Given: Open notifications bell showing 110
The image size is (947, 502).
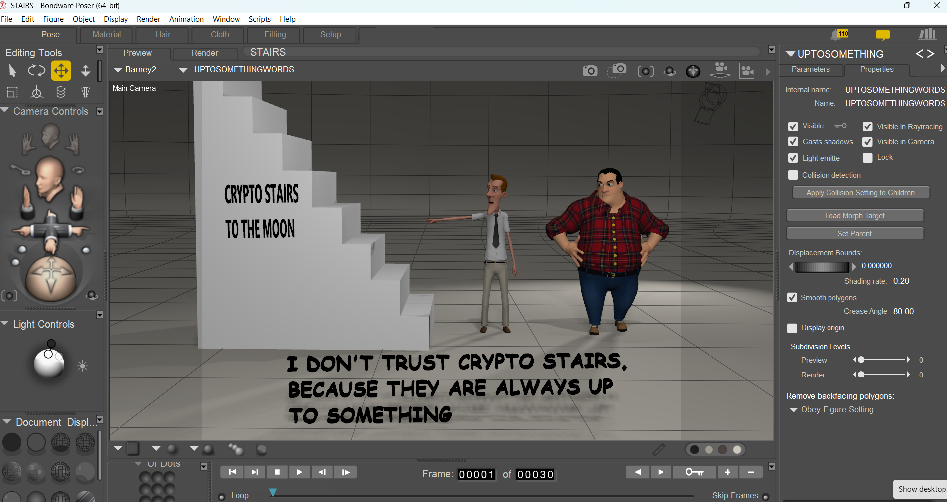Looking at the screenshot, I should coord(839,34).
